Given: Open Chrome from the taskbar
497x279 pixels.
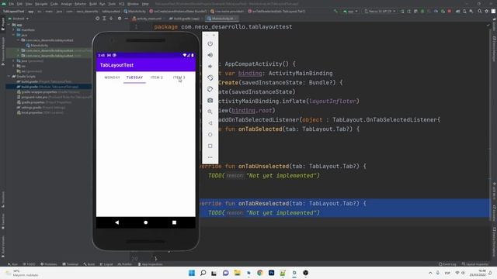Looking at the screenshot, I should click(260, 273).
